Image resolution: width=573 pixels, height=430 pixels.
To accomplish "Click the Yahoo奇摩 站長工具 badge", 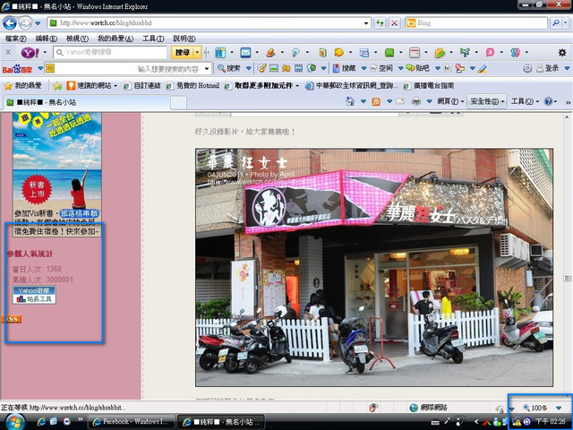I will [34, 295].
